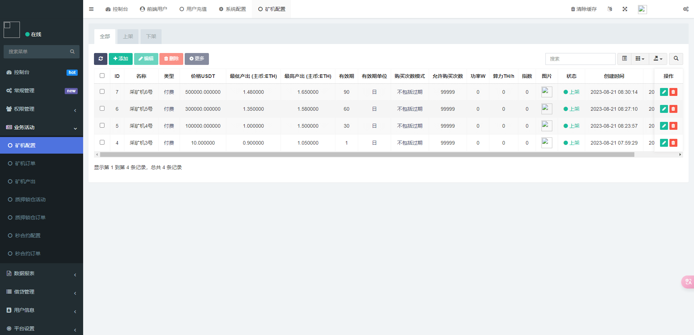
Task: Open the columns dropdown grid button
Action: coord(640,59)
